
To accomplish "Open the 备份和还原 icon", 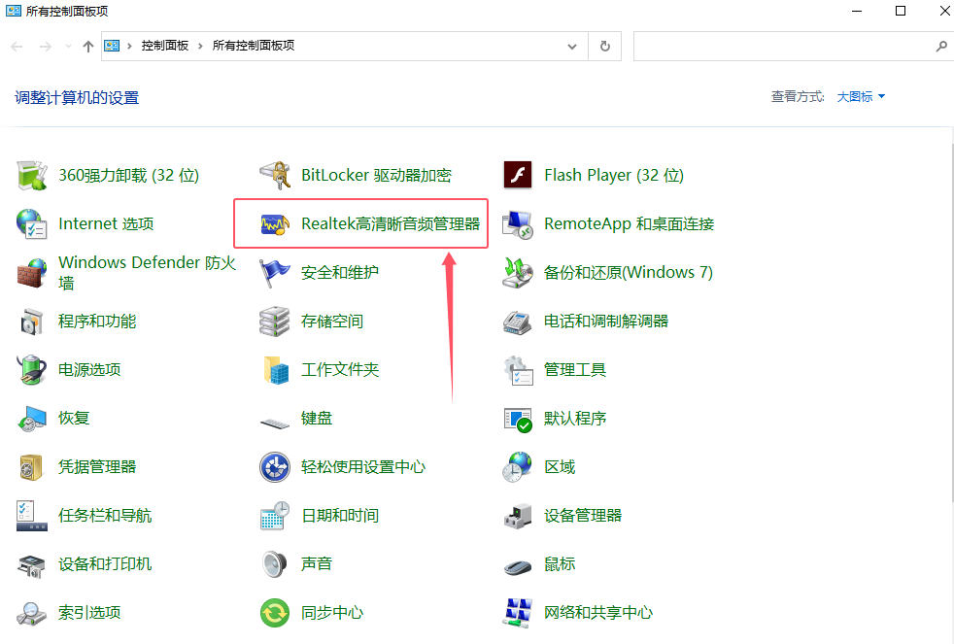I will pyautogui.click(x=518, y=272).
